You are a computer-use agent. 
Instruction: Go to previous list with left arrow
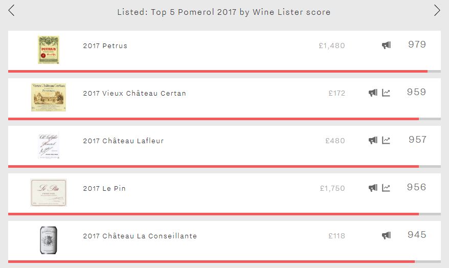coord(11,11)
